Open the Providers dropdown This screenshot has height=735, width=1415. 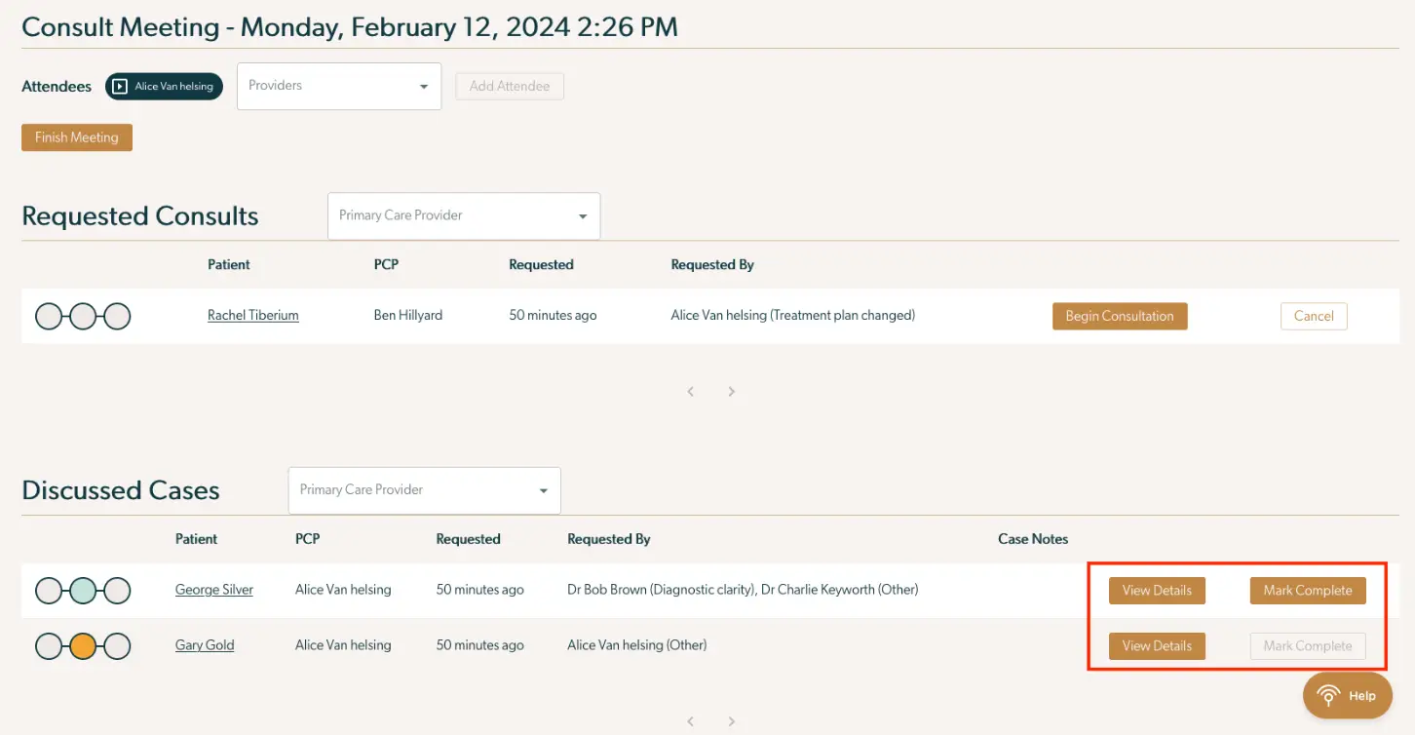pos(338,86)
